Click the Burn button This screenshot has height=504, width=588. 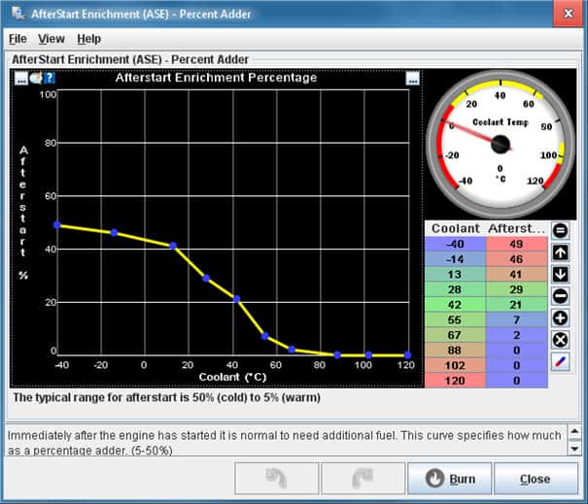(448, 479)
